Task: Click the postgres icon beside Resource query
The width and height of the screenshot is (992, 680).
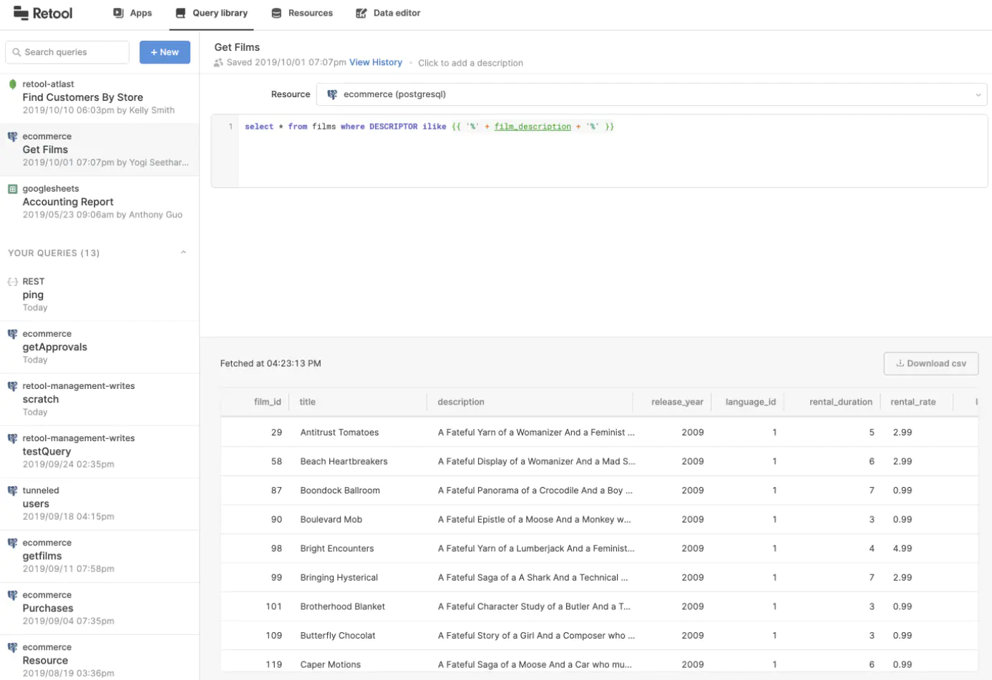Action: coord(12,647)
